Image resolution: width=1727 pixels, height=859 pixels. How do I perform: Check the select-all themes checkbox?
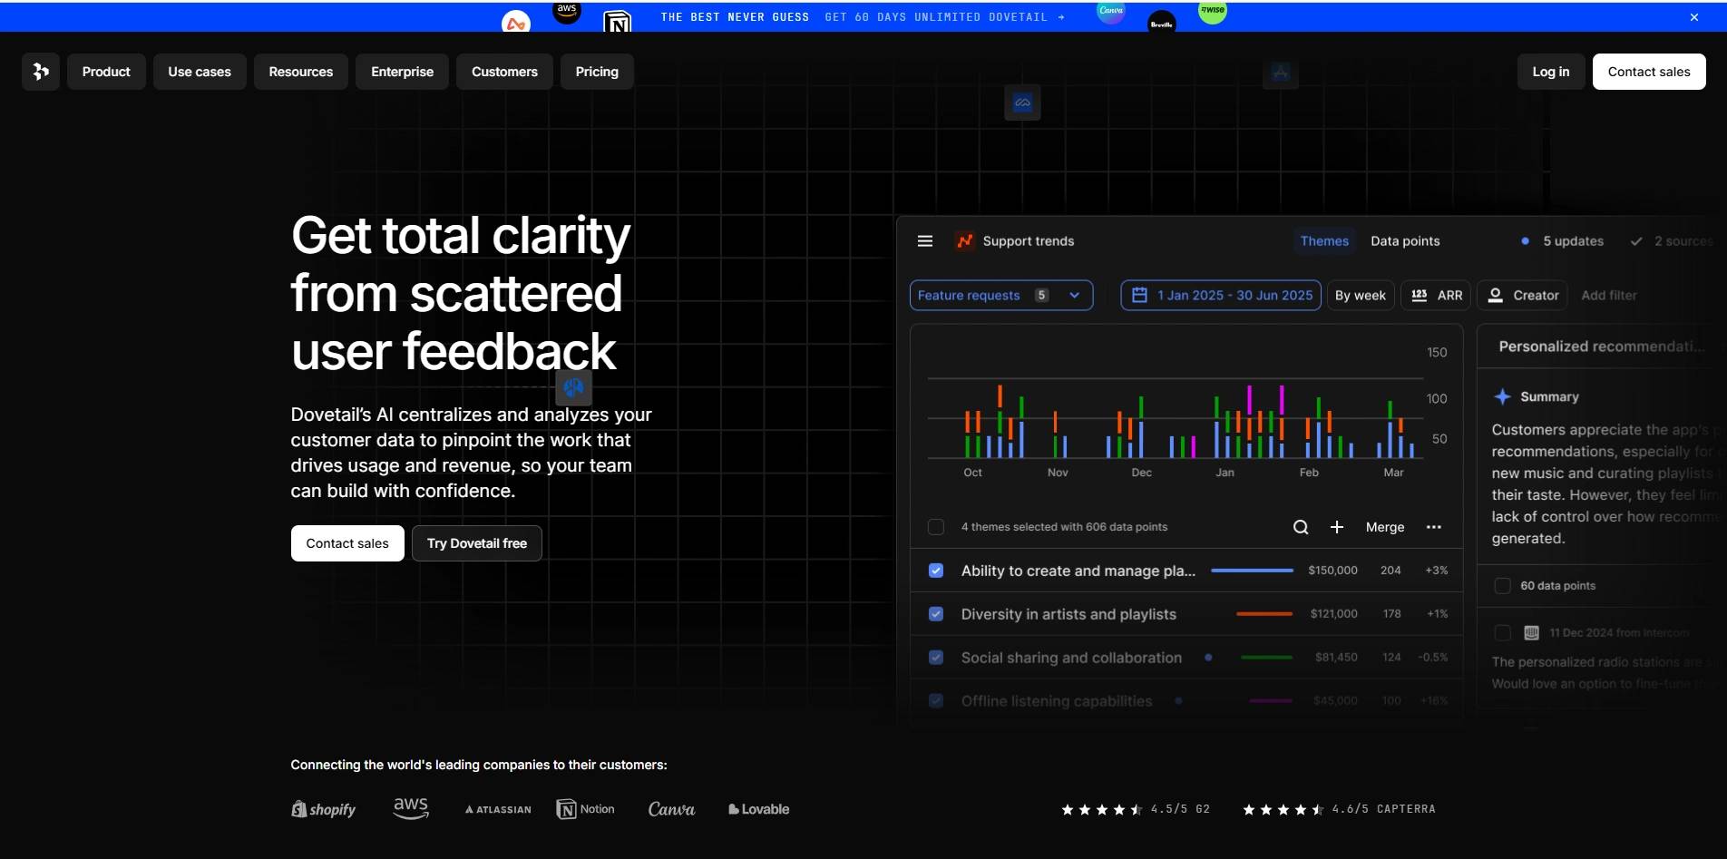pos(936,527)
